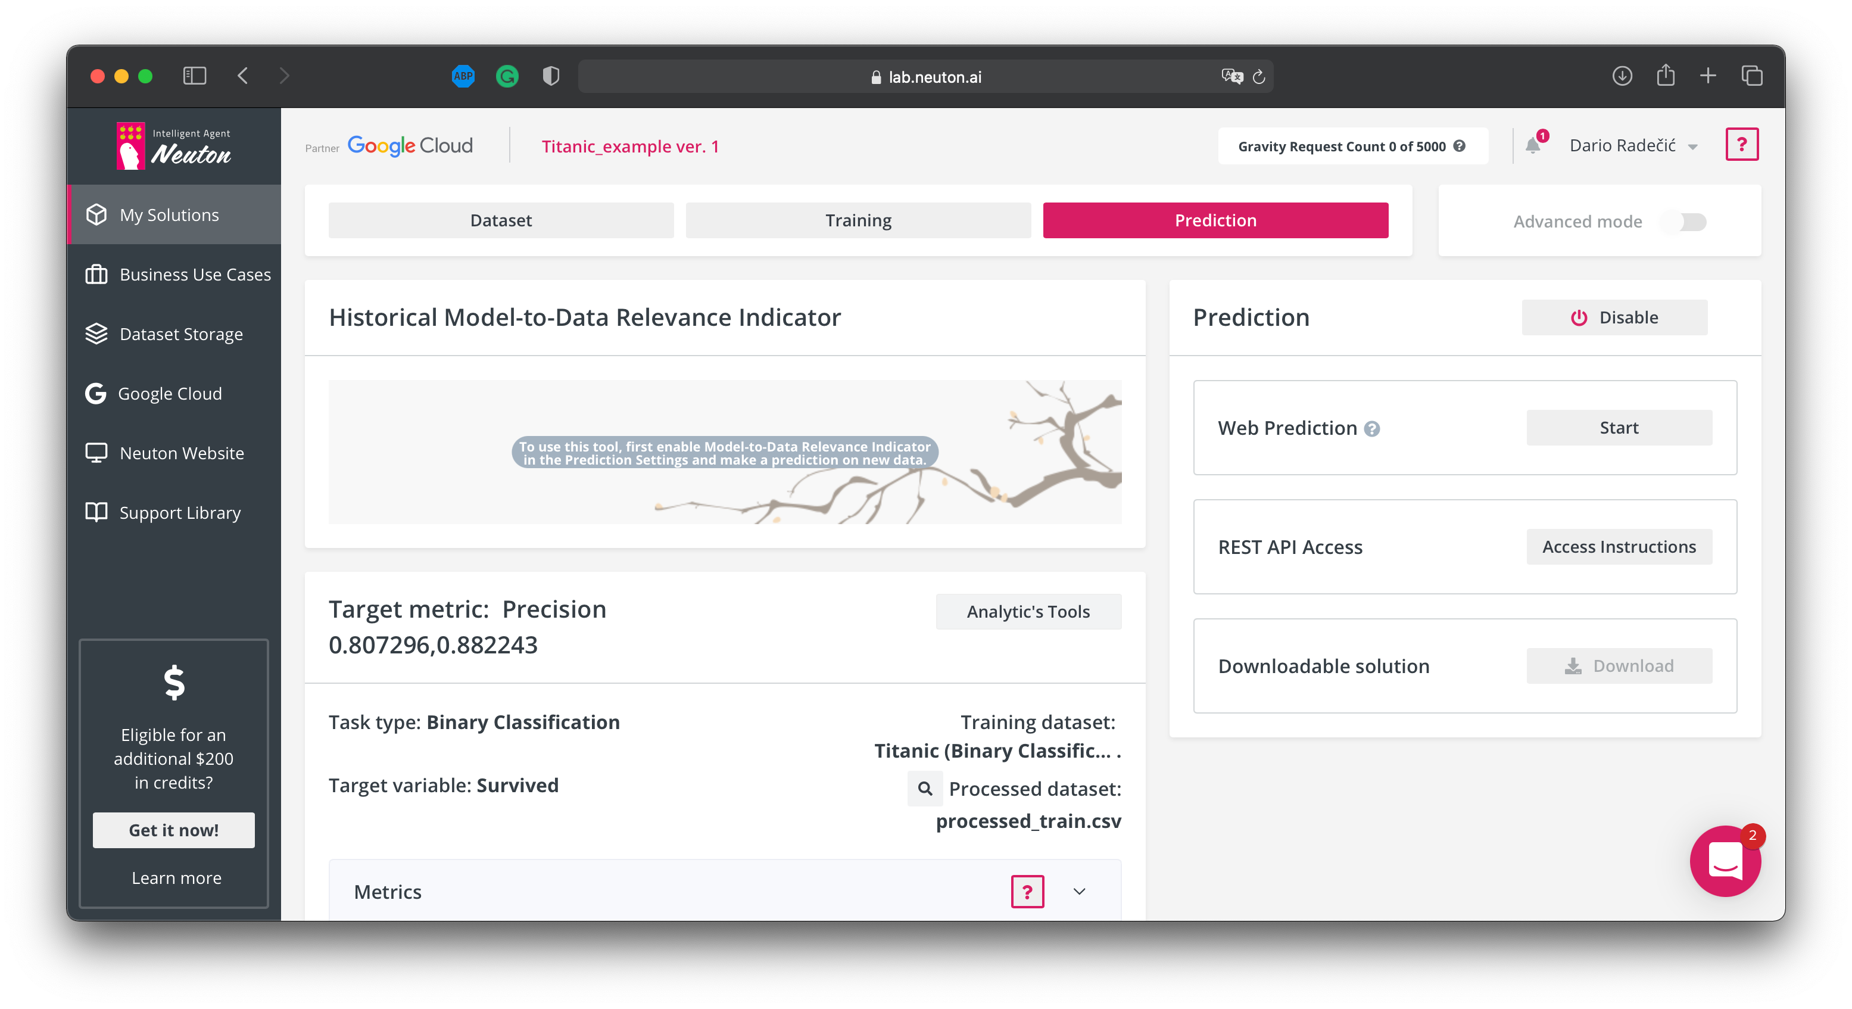Expand the Metrics section chevron
The width and height of the screenshot is (1852, 1009).
click(1079, 892)
